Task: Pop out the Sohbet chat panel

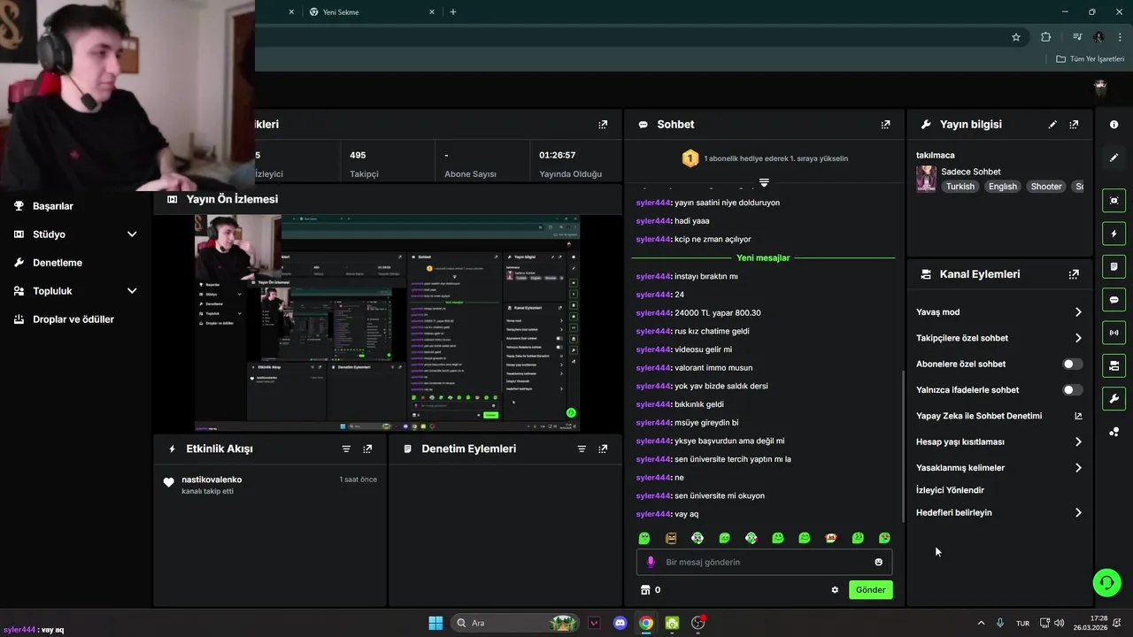Action: 885,125
